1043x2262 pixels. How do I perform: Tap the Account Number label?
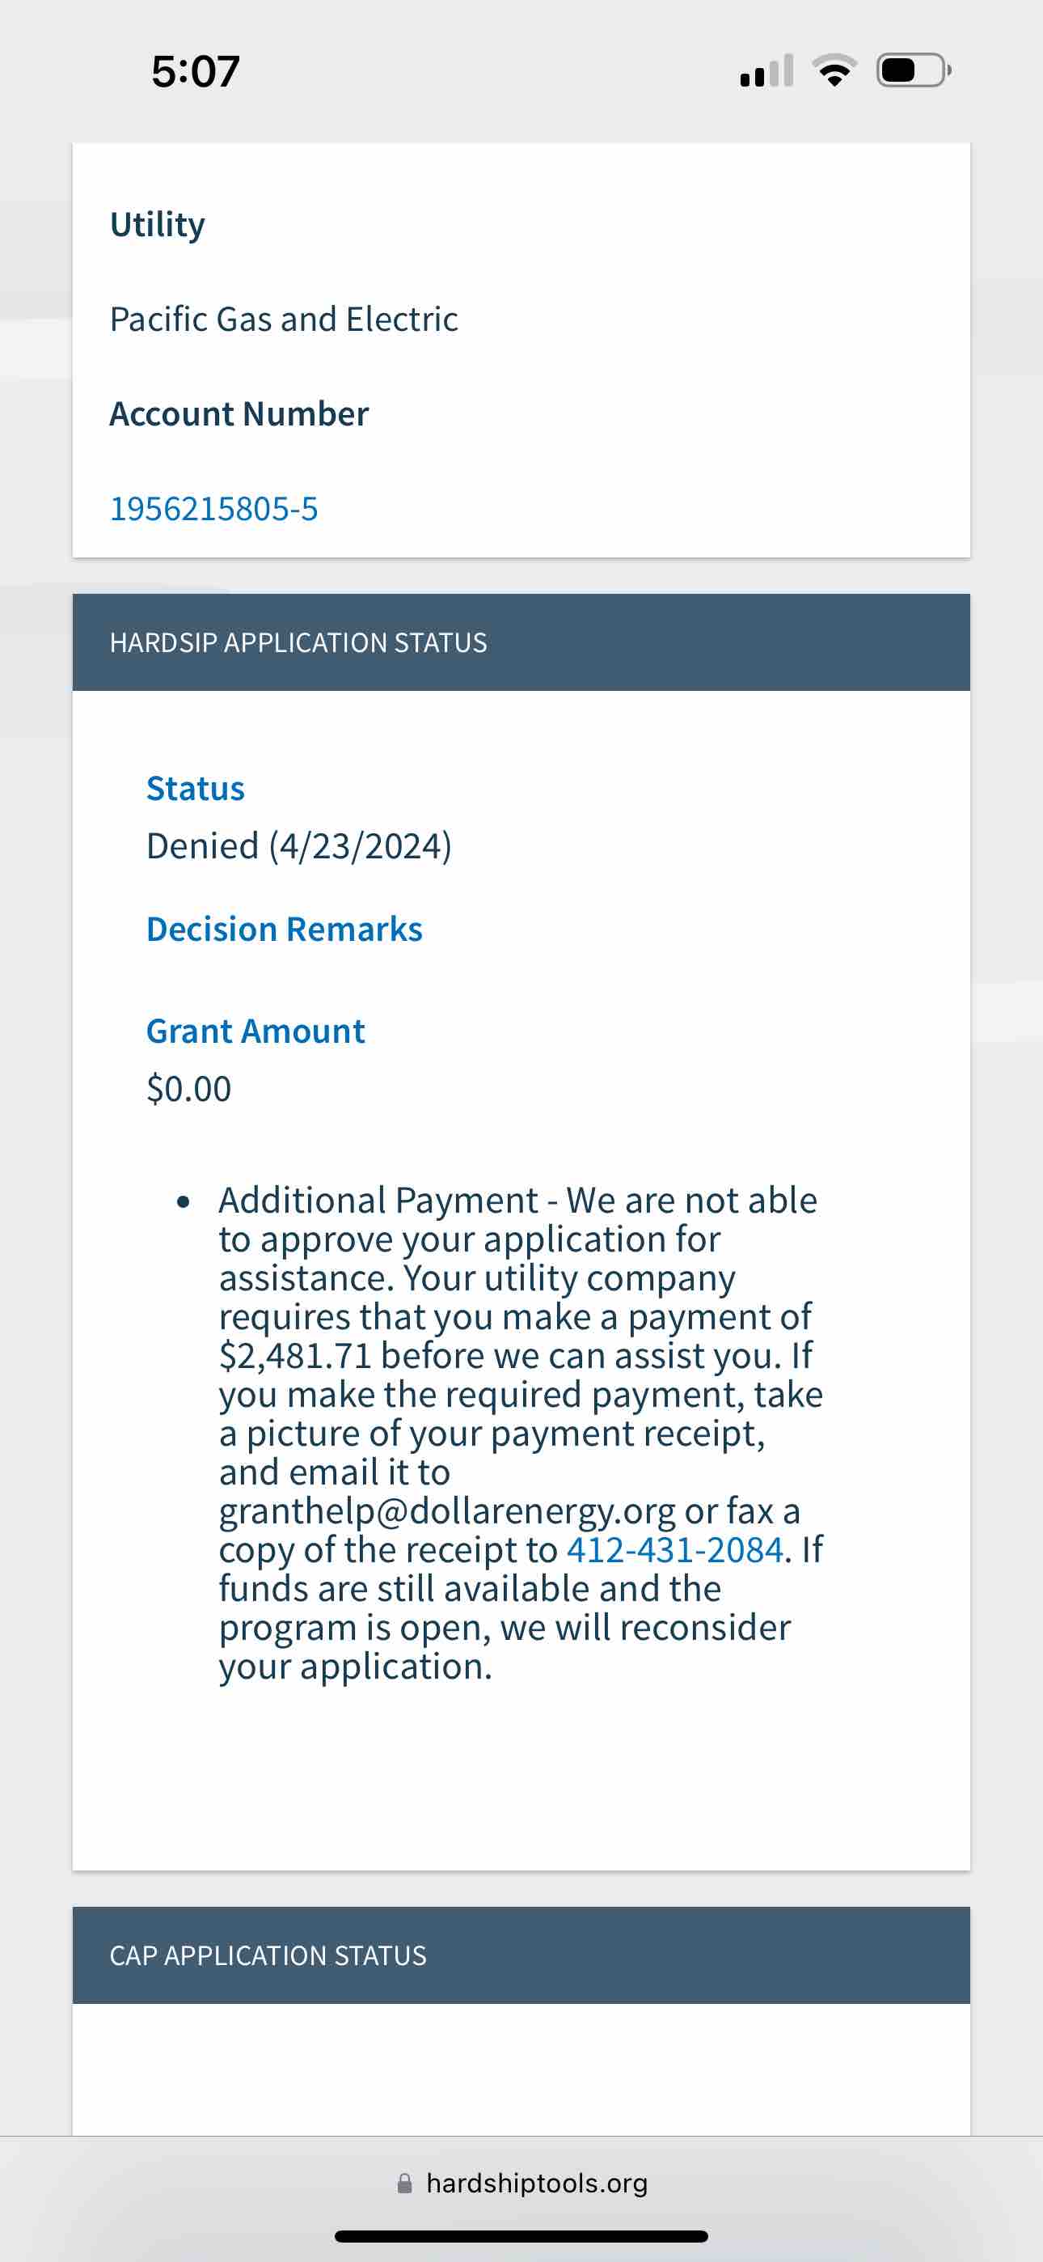239,413
